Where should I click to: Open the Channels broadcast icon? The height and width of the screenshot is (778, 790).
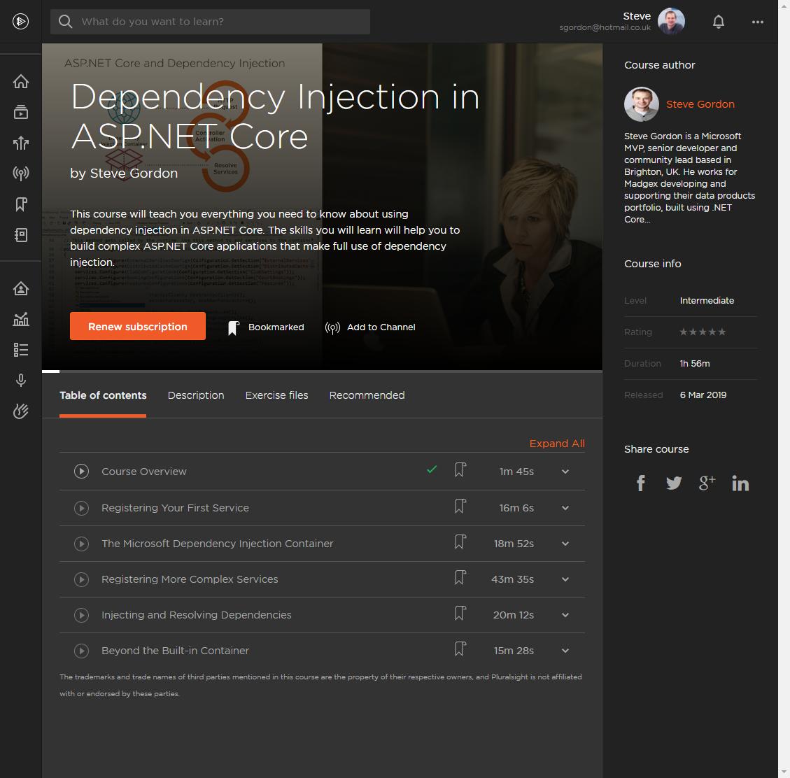click(21, 173)
